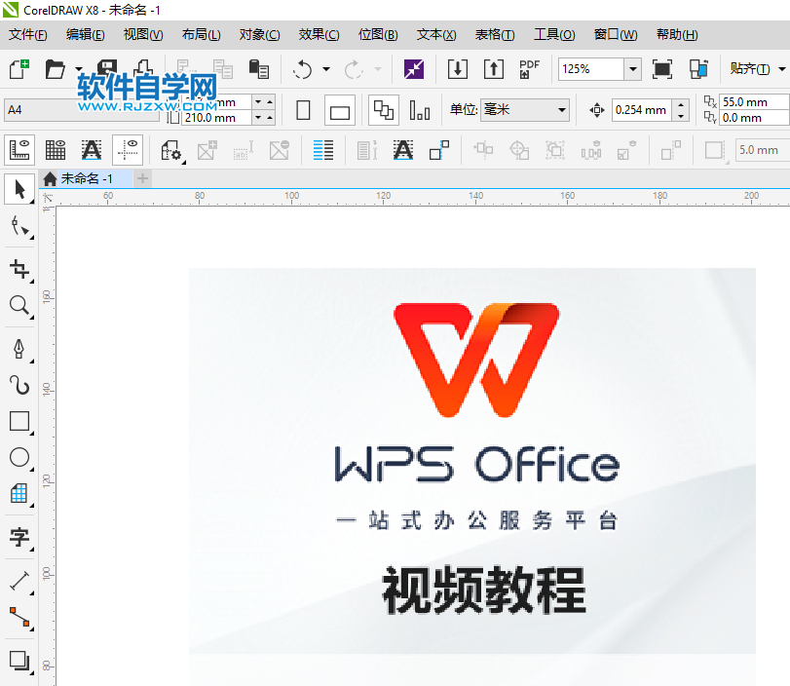Click the Show rulers icon

[19, 150]
